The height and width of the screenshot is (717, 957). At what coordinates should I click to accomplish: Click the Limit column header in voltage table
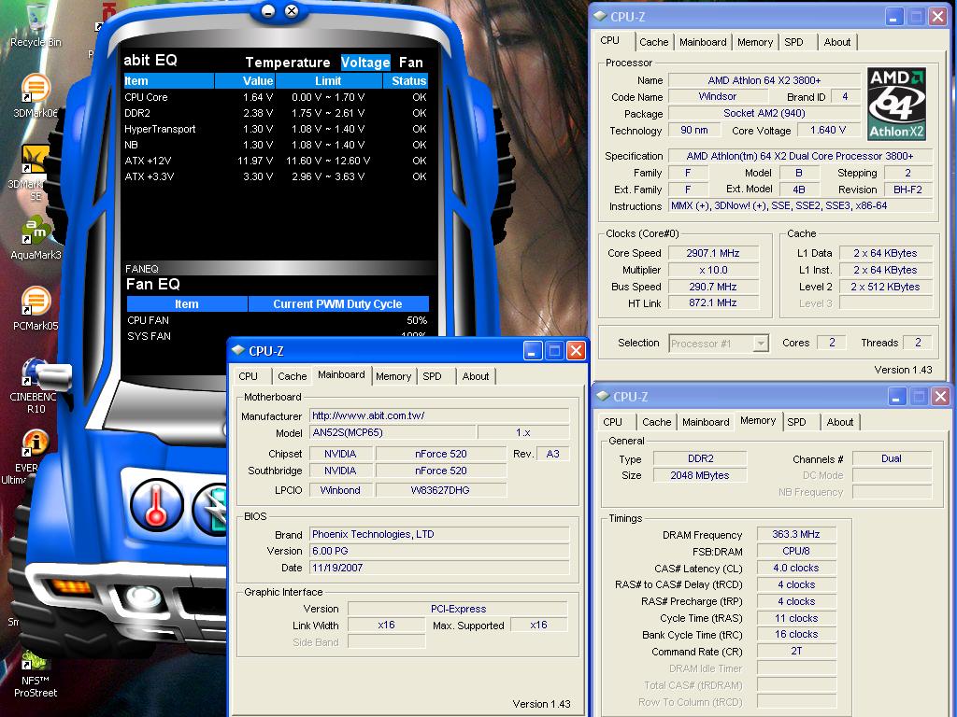(328, 80)
